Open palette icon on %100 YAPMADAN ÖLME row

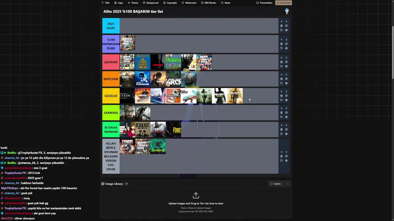point(286,44)
